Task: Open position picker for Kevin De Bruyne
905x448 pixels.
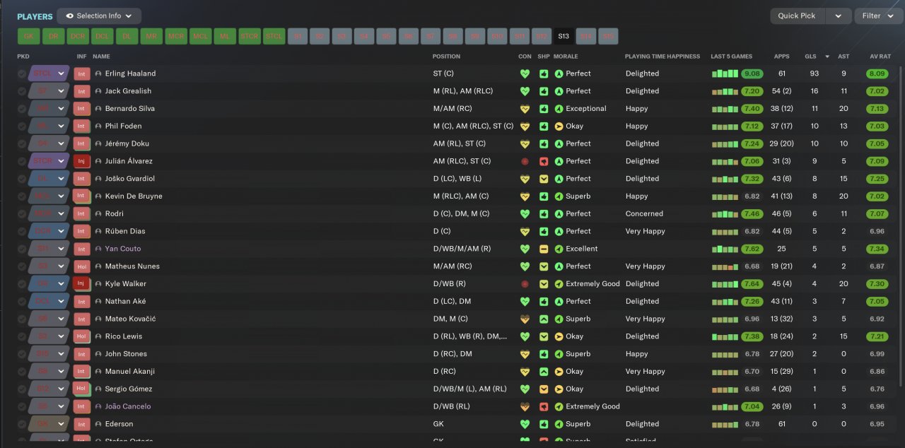Action: tap(62, 196)
